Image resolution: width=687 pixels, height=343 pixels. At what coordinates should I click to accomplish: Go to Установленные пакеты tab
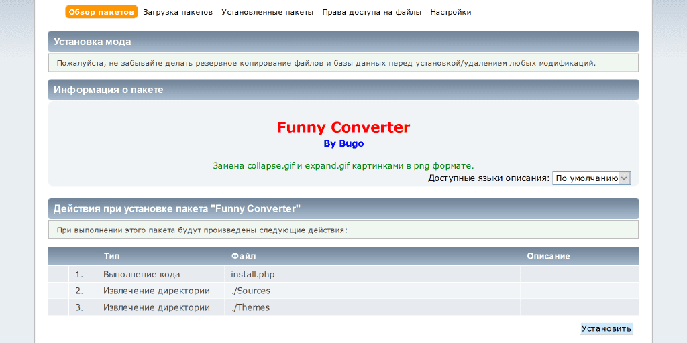(267, 12)
